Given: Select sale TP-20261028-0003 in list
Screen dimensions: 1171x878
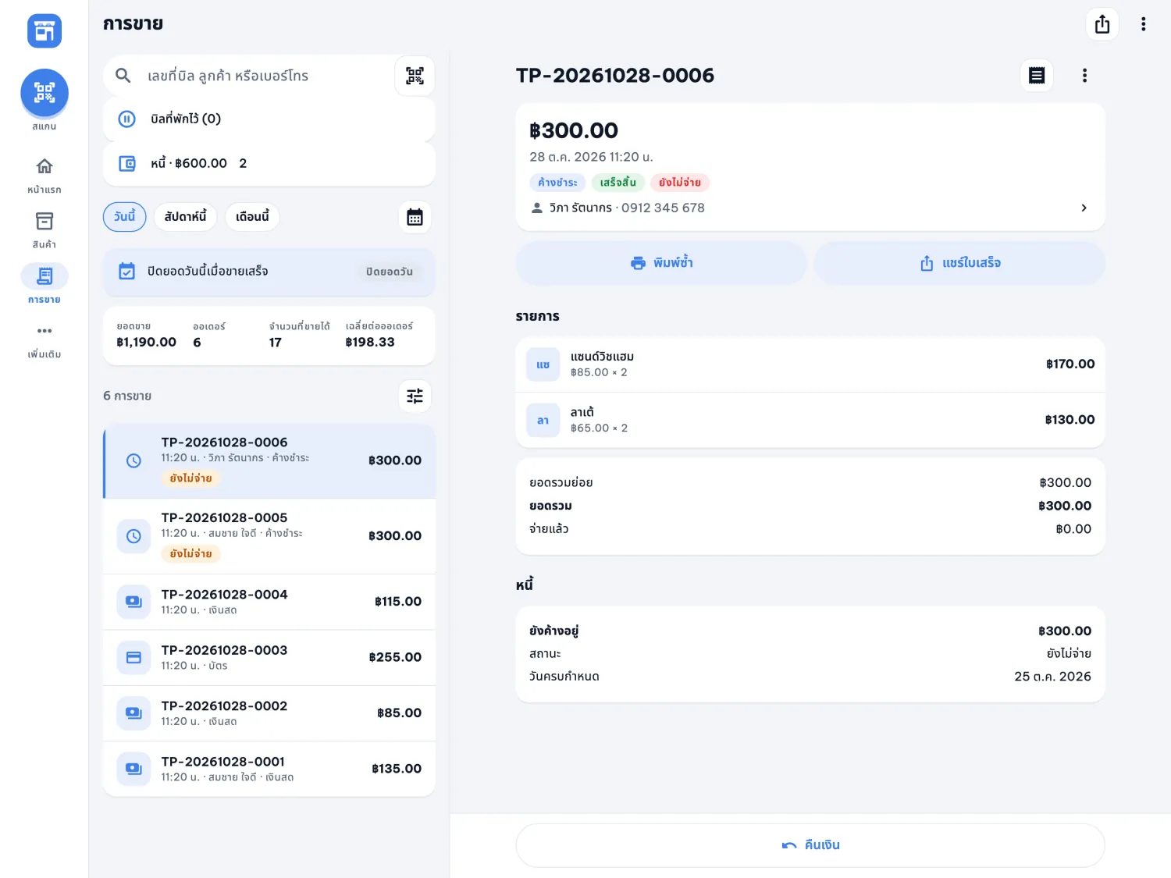Looking at the screenshot, I should click(x=269, y=658).
